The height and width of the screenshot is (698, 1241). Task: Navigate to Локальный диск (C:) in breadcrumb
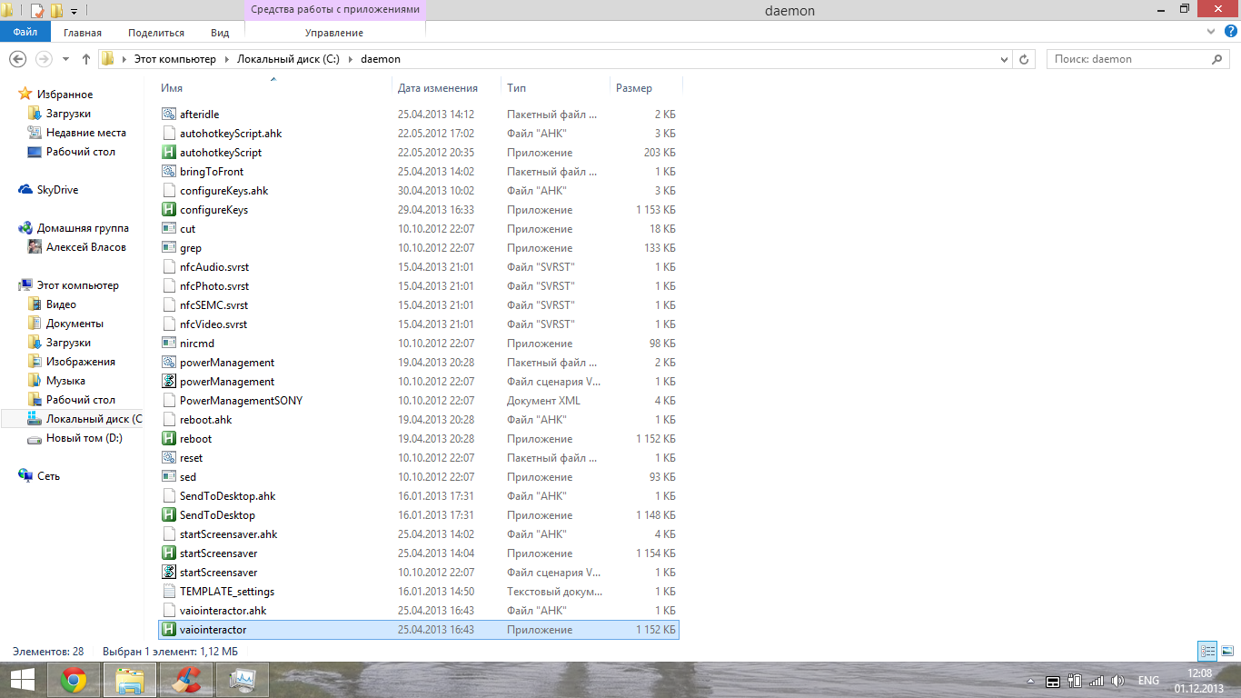289,59
